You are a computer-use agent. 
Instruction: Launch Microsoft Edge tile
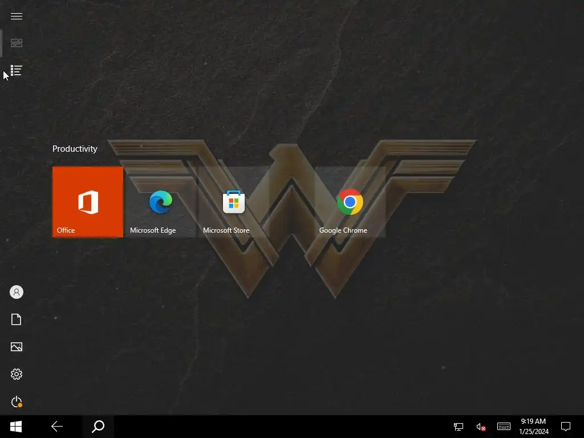click(x=161, y=202)
